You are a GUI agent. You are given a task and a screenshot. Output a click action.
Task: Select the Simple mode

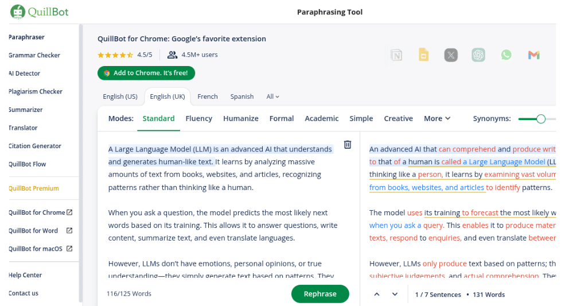pyautogui.click(x=361, y=118)
